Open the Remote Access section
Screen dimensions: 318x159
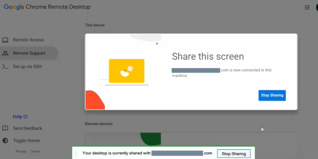point(28,40)
